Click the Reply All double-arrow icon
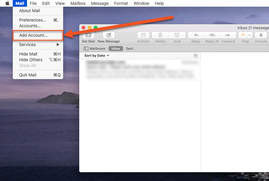Image resolution: width=269 pixels, height=181 pixels. [x=212, y=35]
